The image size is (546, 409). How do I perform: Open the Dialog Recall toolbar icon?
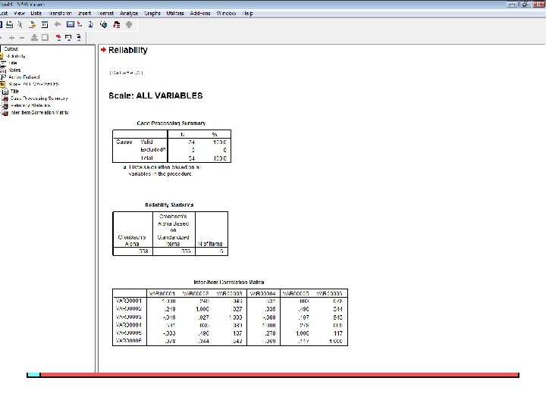click(45, 24)
